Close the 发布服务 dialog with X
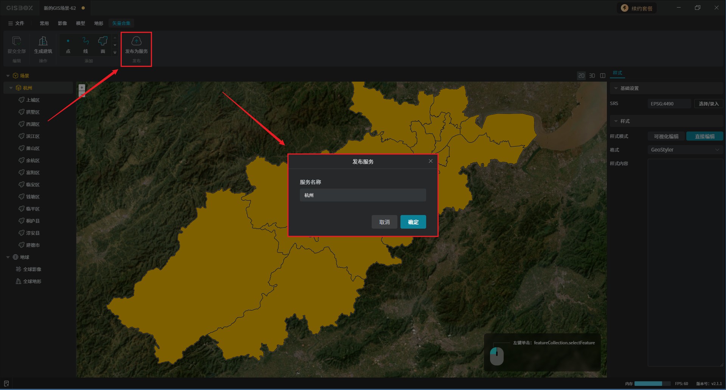Viewport: 726px width, 390px height. coord(430,161)
